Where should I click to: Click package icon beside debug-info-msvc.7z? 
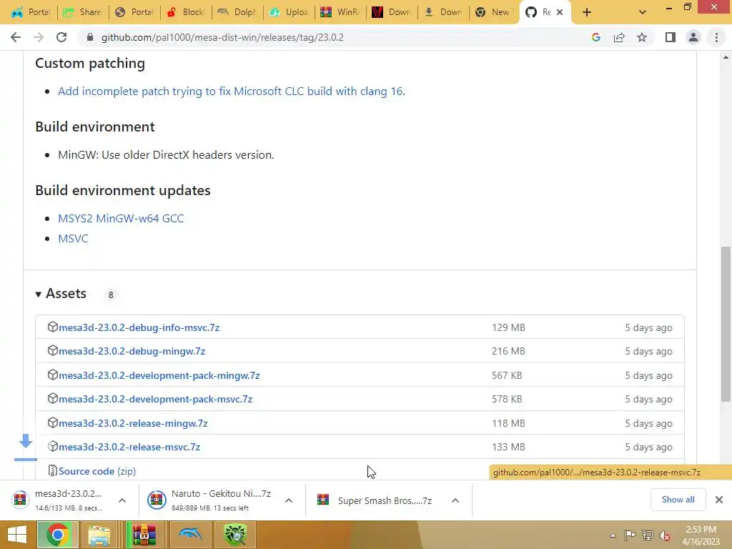(53, 327)
